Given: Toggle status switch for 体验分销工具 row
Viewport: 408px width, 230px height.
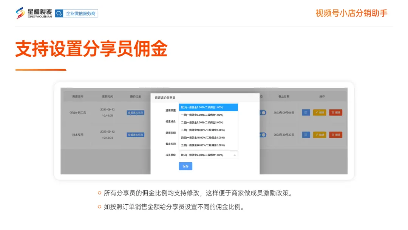Looking at the screenshot, I should pos(263,112).
